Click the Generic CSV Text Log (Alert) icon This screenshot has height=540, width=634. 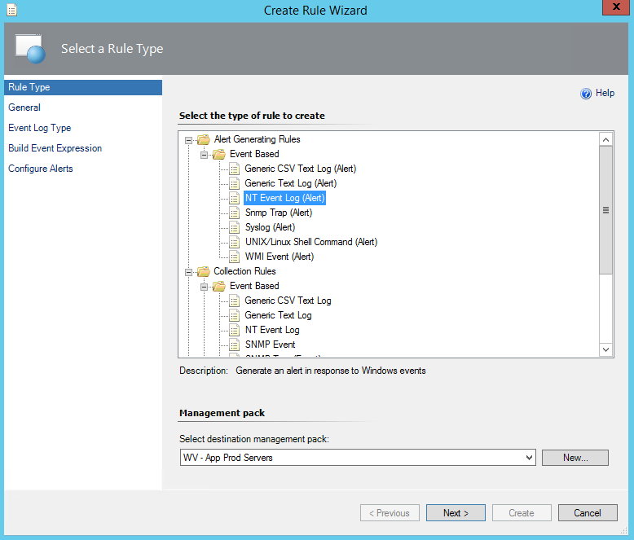click(x=235, y=169)
